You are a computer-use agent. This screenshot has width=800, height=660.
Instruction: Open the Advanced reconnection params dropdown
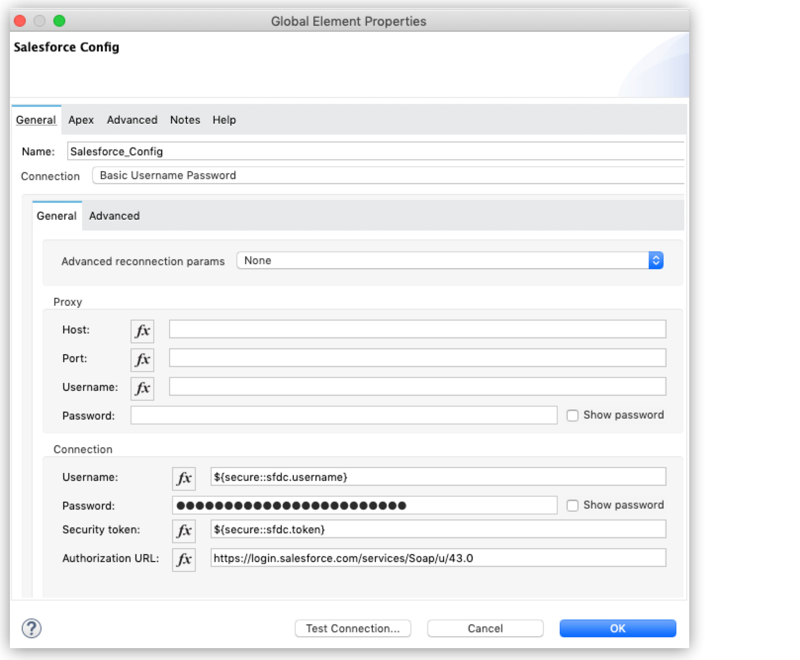[x=445, y=260]
